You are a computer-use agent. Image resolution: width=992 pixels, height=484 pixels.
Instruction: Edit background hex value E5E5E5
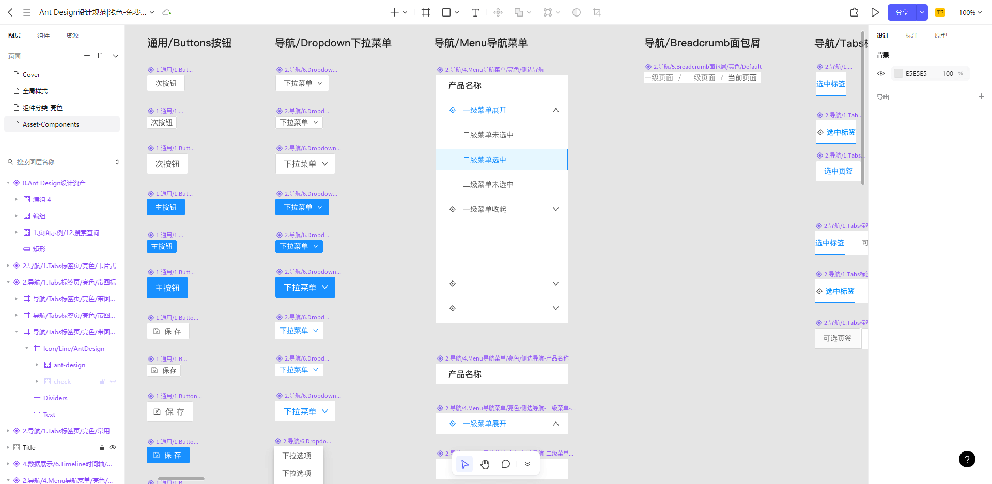pos(916,73)
